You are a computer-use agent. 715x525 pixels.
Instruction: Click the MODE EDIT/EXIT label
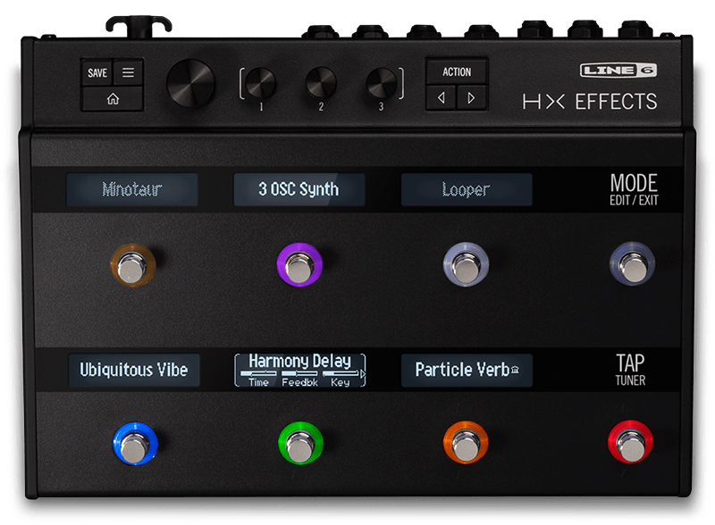point(634,189)
